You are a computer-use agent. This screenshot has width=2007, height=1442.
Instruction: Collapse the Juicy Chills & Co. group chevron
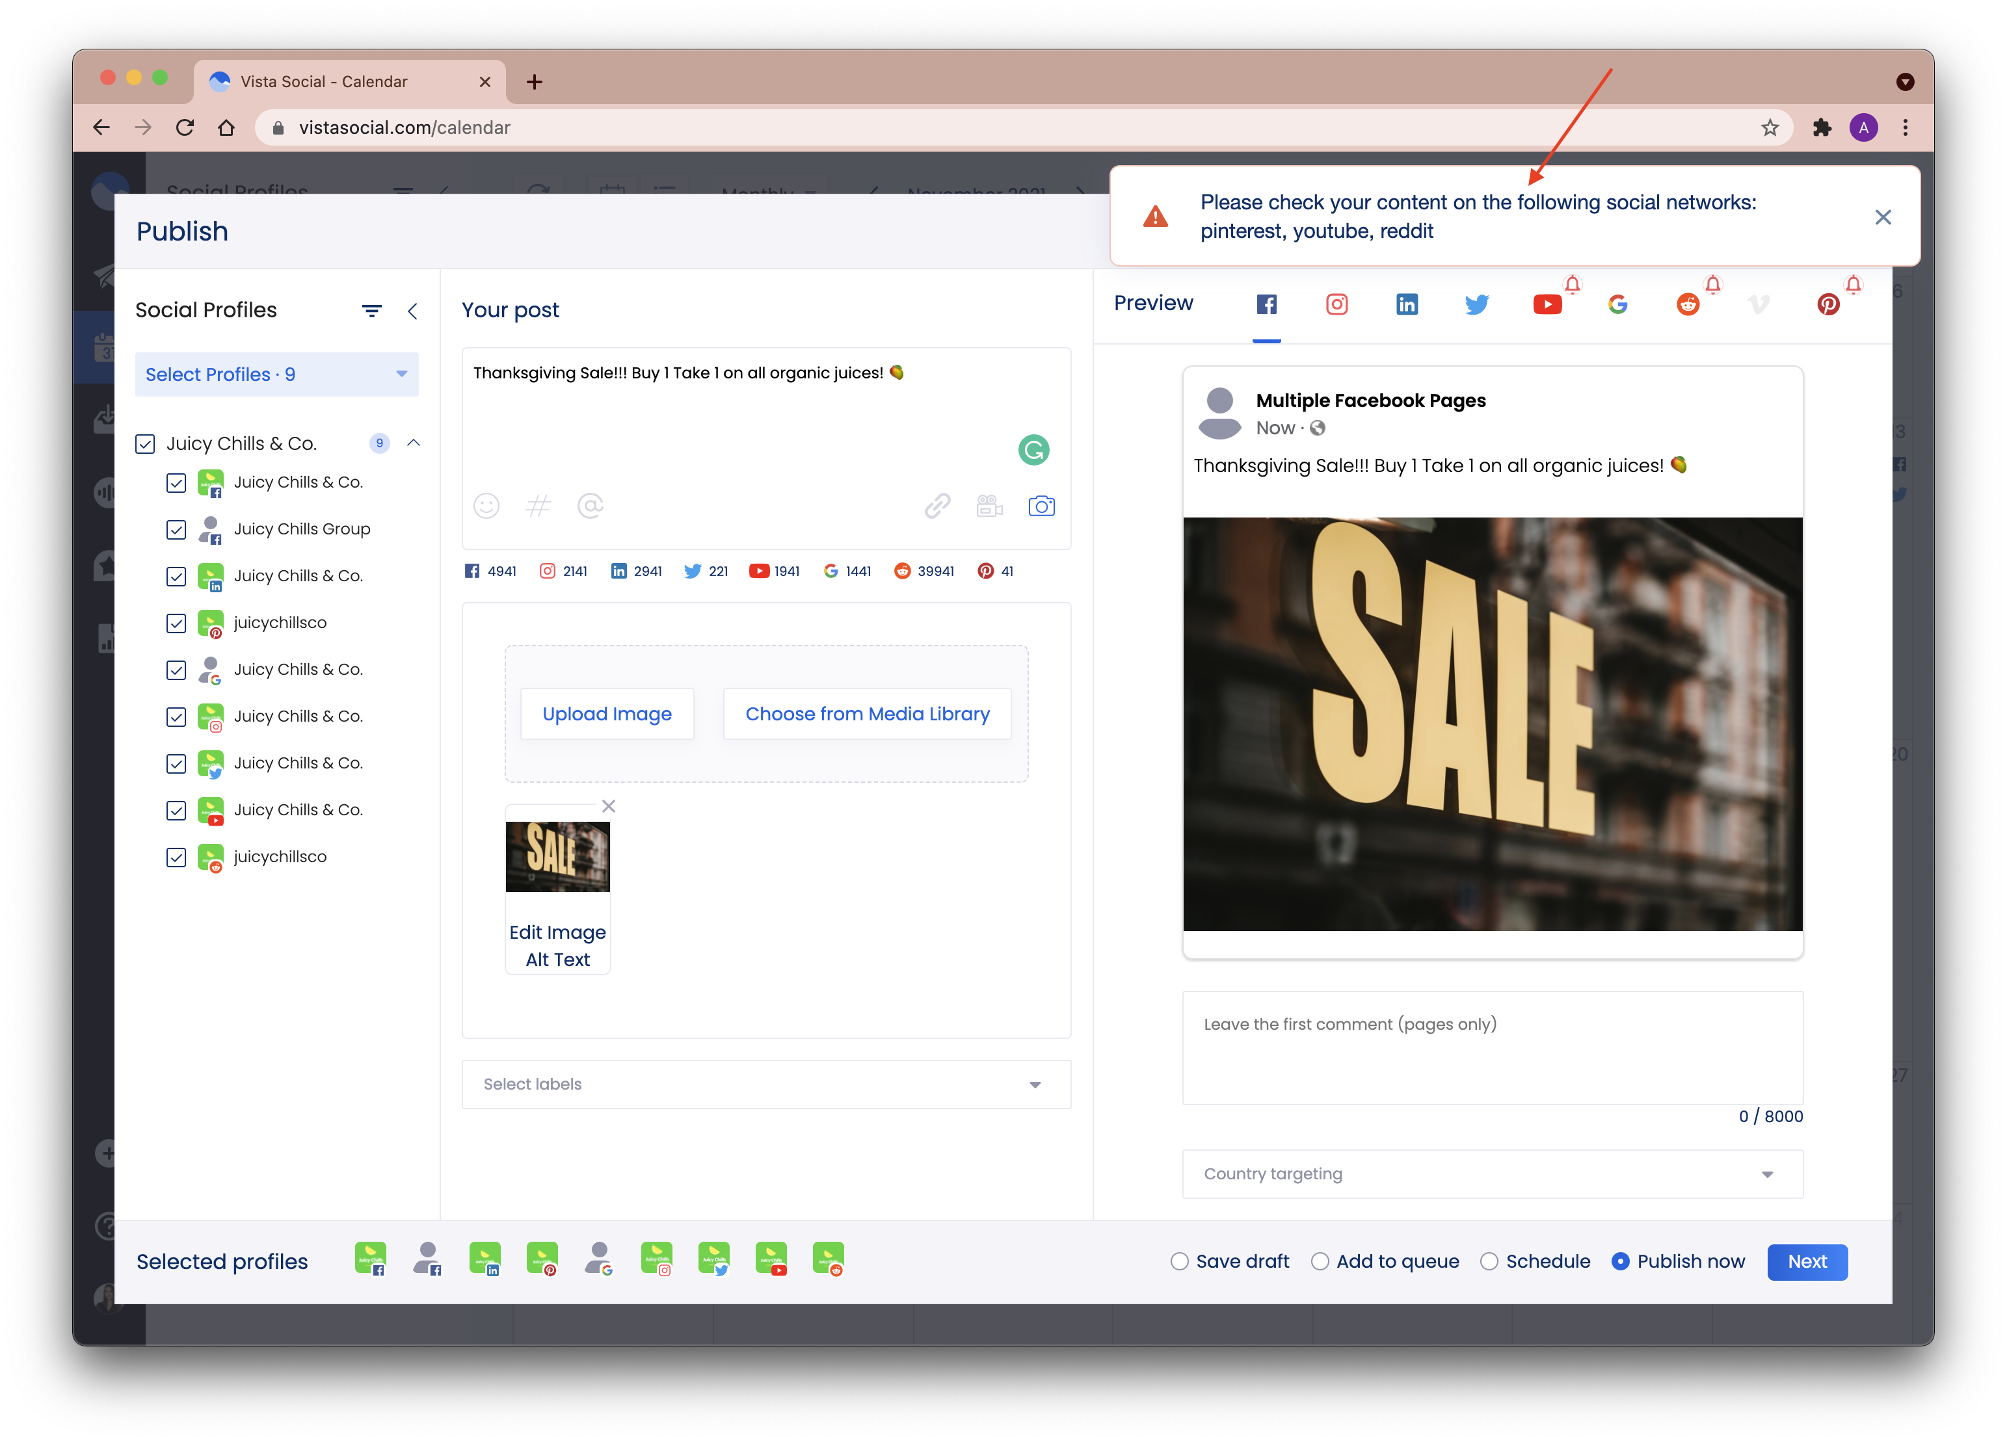(413, 442)
